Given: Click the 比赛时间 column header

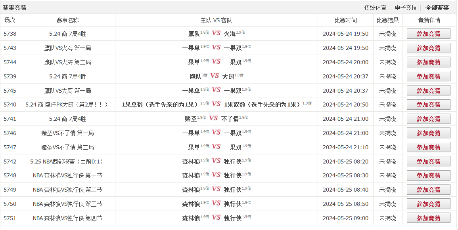Looking at the screenshot, I should [x=345, y=21].
